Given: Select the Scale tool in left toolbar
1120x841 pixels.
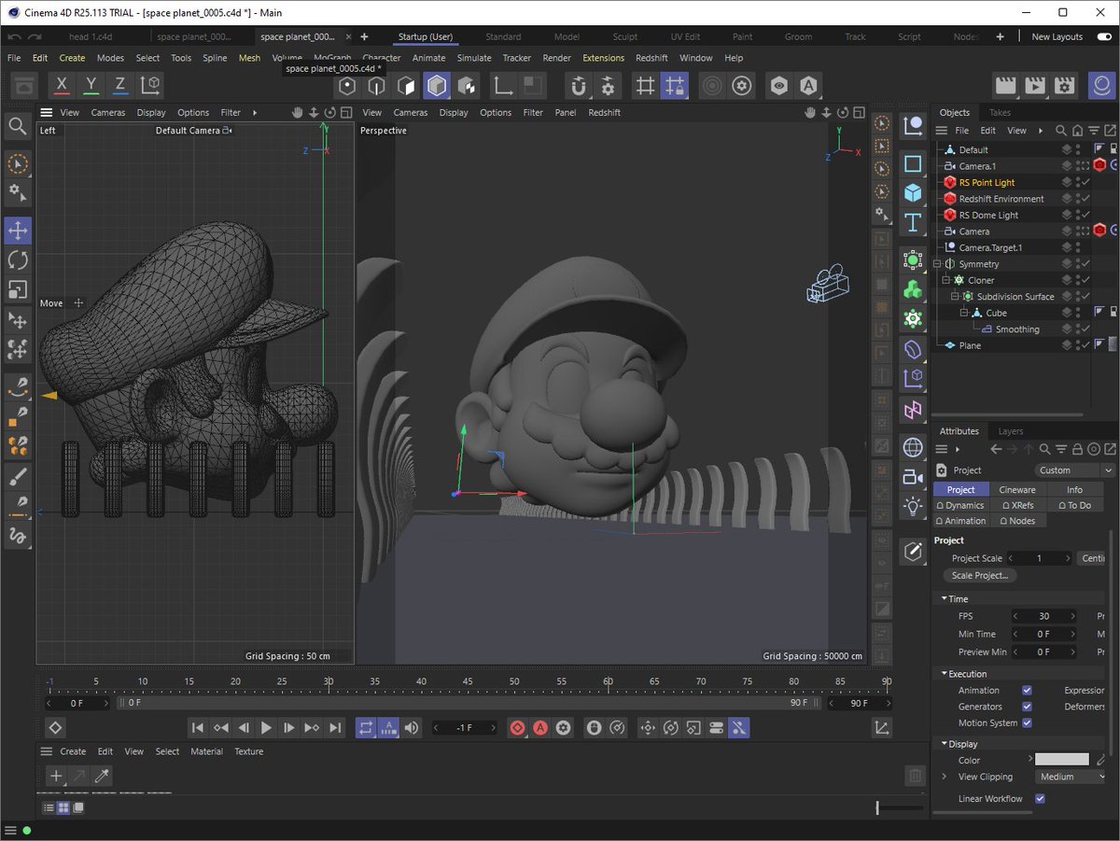Looking at the screenshot, I should click(x=17, y=289).
